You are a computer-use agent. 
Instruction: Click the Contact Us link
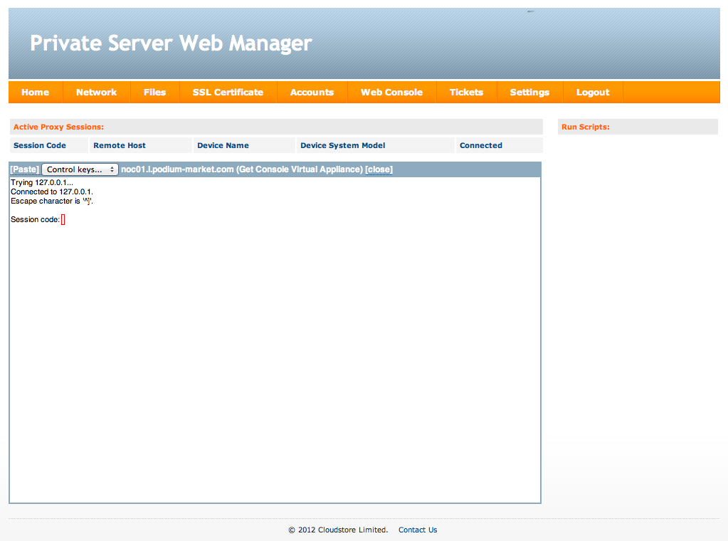[x=417, y=530]
